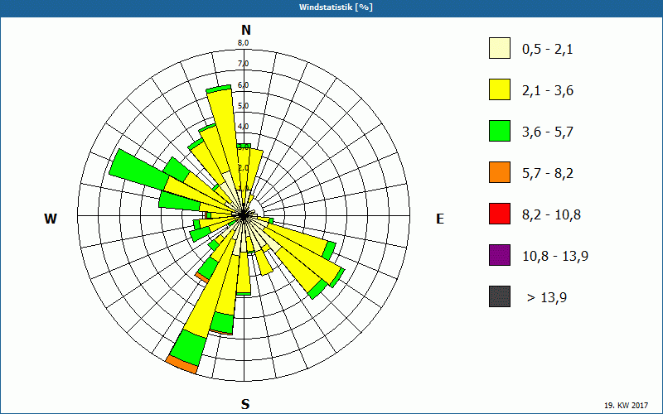Click the legend label '2,1 - 3,6'

tap(548, 91)
